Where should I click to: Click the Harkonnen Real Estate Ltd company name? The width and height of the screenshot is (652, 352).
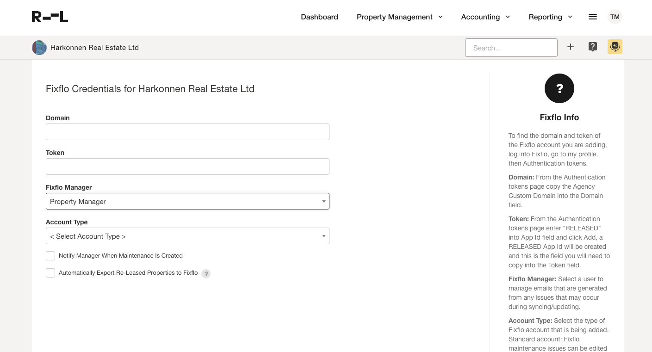tap(94, 48)
